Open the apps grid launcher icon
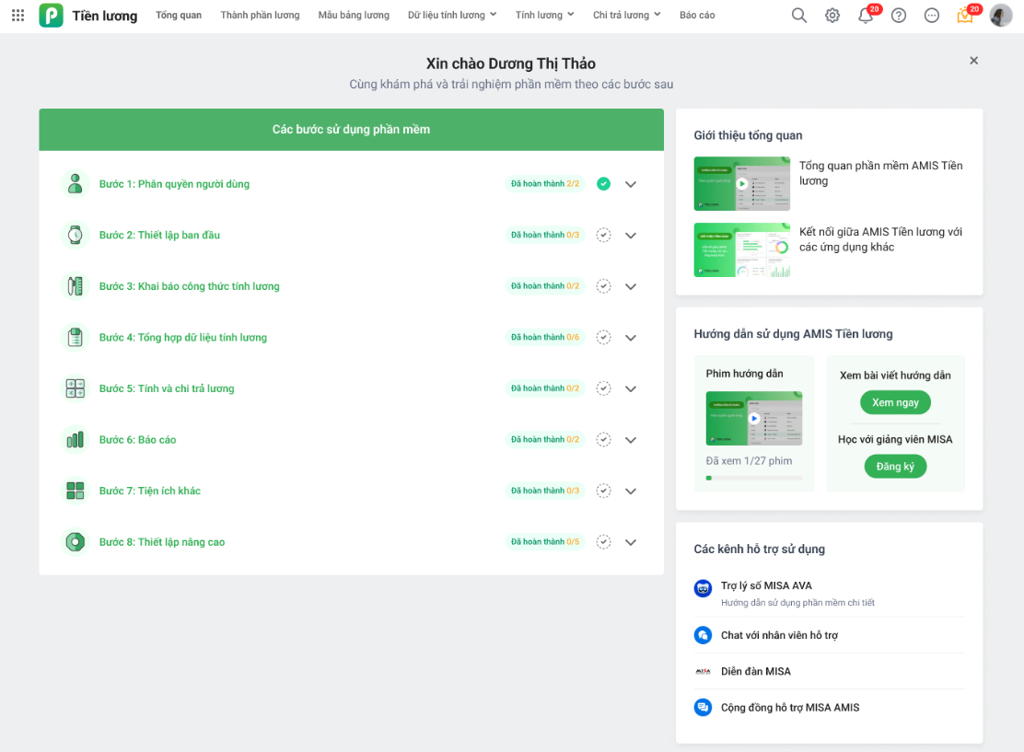This screenshot has height=752, width=1024. 17,15
